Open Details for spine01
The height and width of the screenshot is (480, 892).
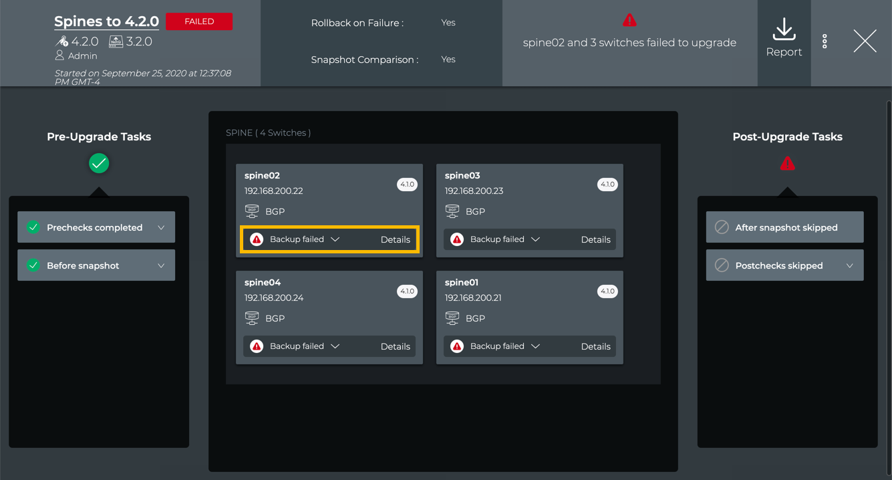[595, 346]
